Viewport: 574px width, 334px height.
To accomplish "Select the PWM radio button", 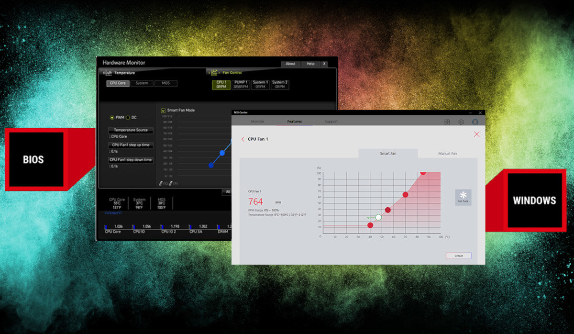I will coord(112,117).
